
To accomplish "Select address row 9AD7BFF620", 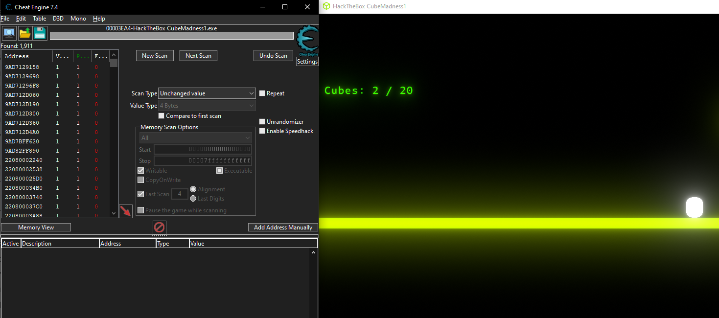I will point(56,141).
